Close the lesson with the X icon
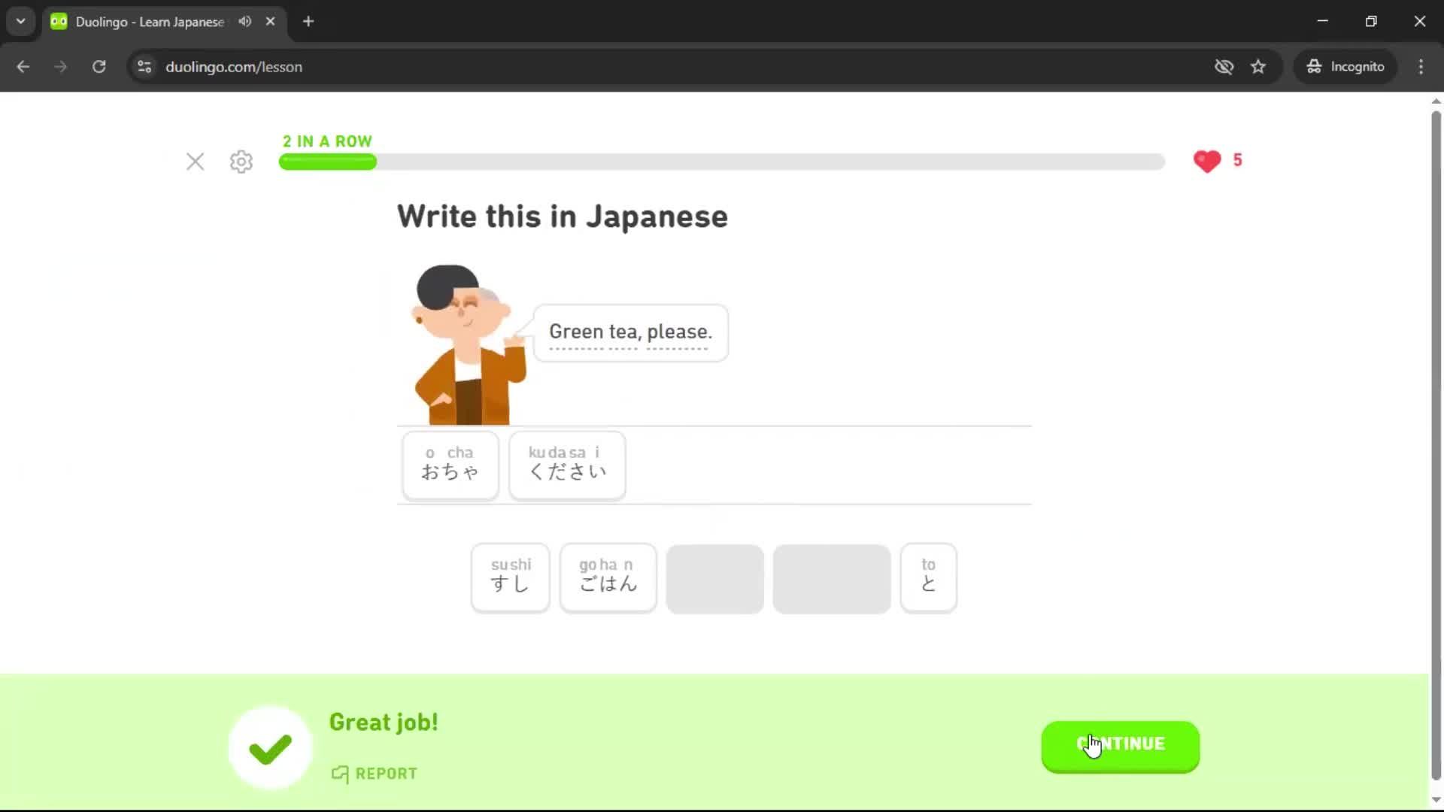1444x812 pixels. click(x=195, y=162)
